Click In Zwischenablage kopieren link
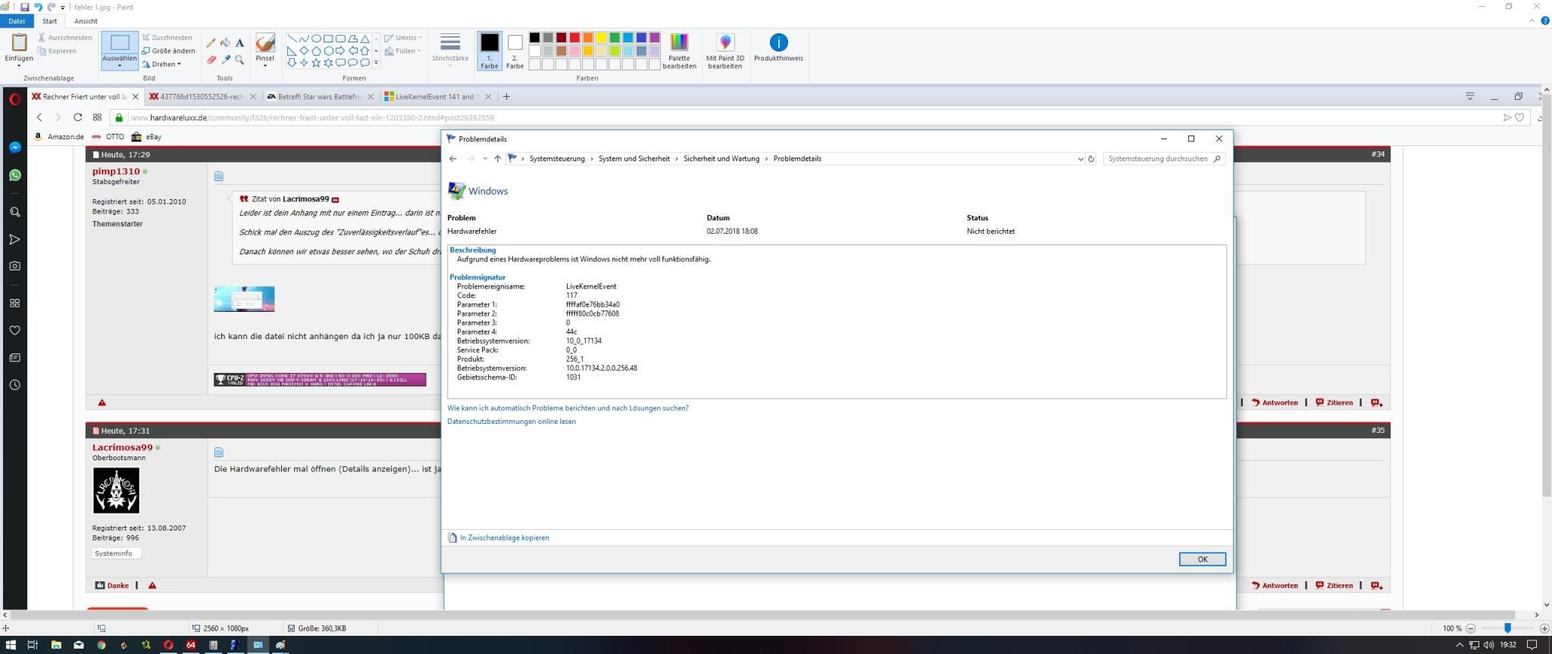Image resolution: width=1552 pixels, height=654 pixels. coord(504,537)
